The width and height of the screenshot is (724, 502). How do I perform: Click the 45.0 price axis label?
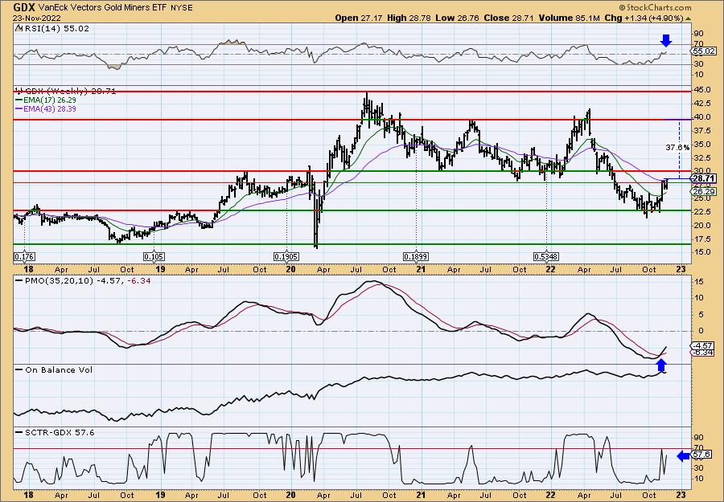pyautogui.click(x=701, y=90)
